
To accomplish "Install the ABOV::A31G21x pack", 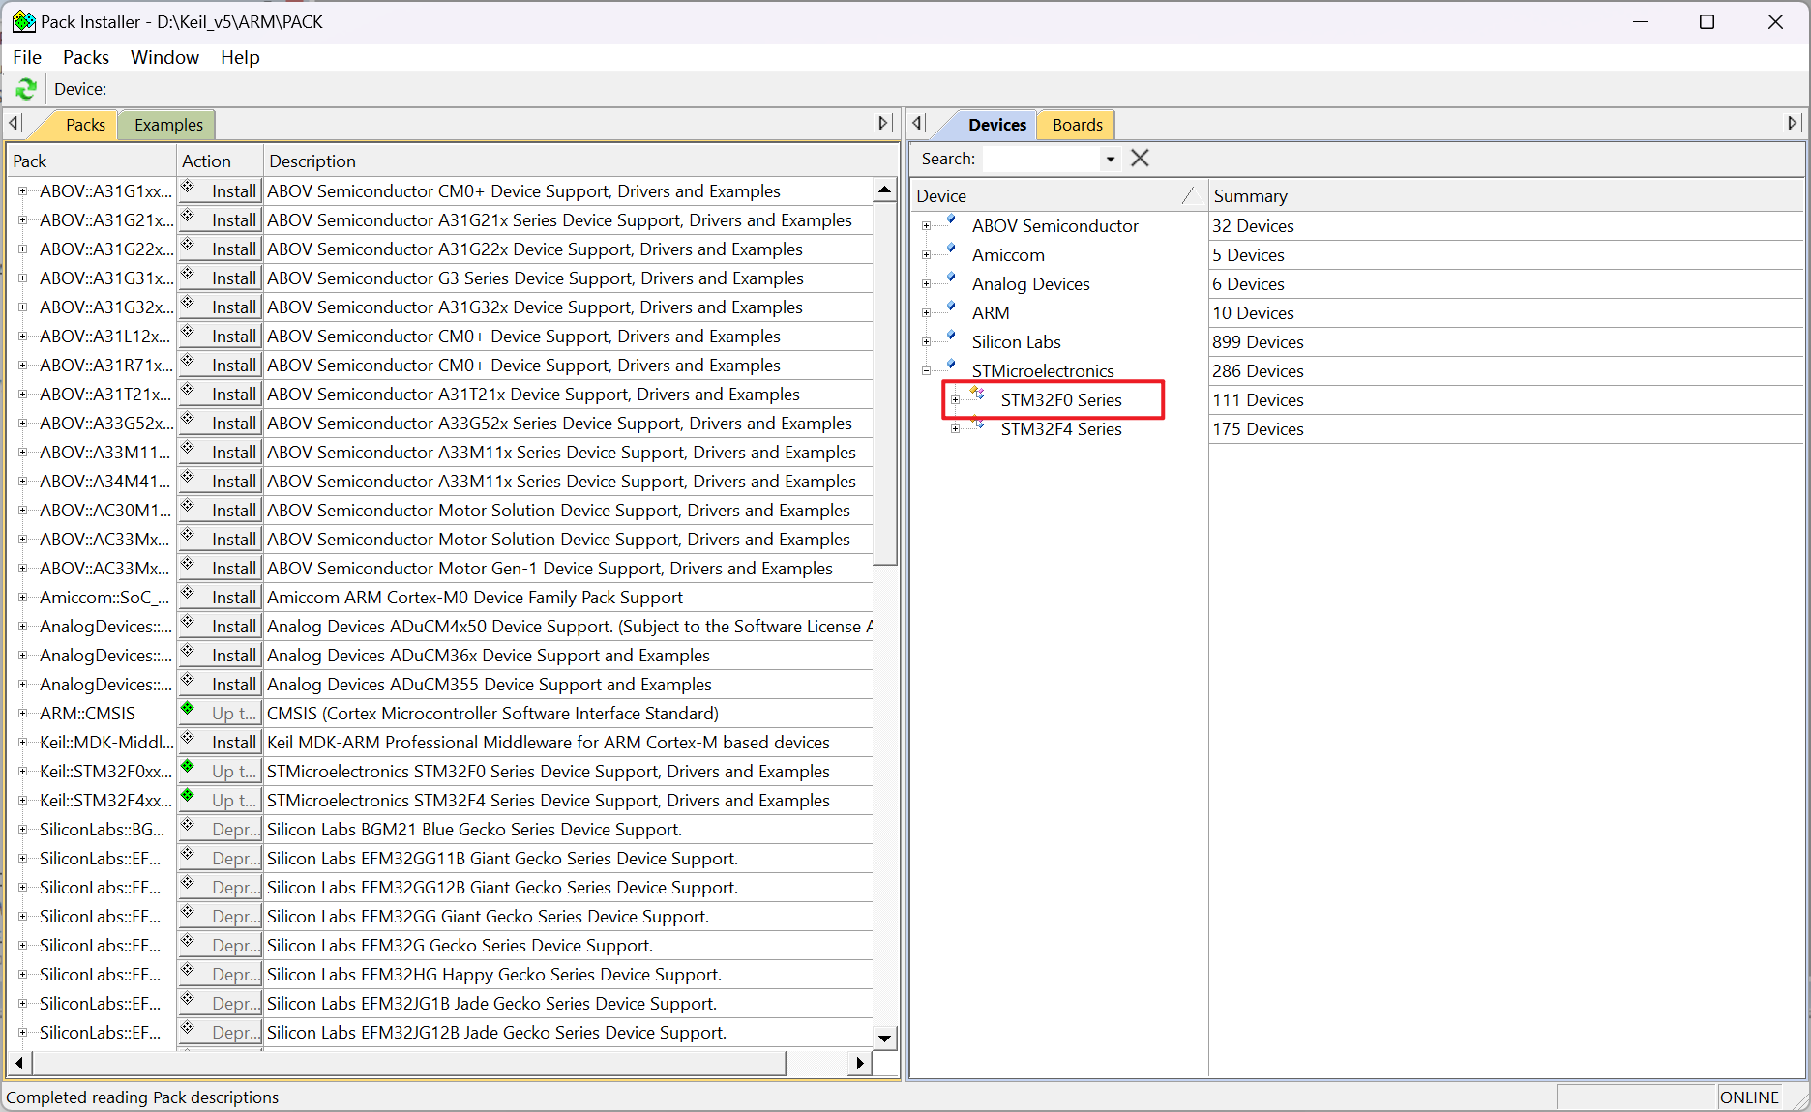I will point(221,220).
